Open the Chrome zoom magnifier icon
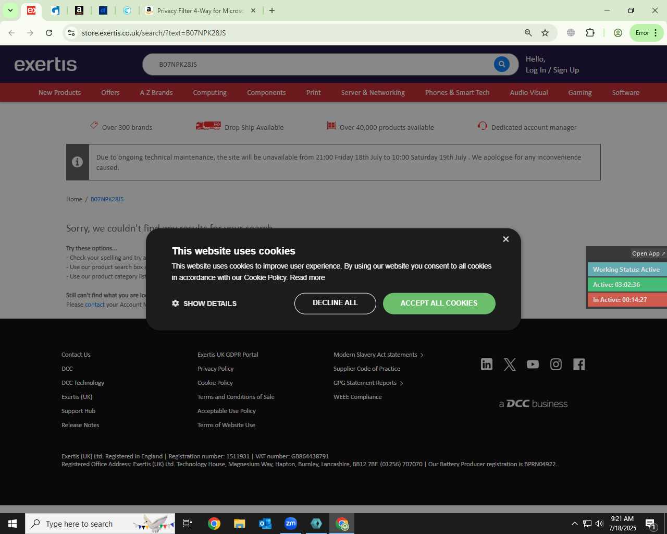The width and height of the screenshot is (667, 534). pyautogui.click(x=528, y=33)
